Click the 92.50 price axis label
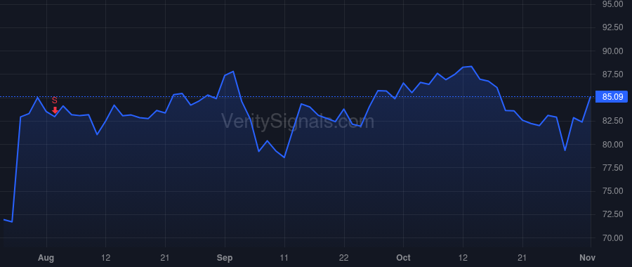The height and width of the screenshot is (267, 632). pyautogui.click(x=612, y=27)
